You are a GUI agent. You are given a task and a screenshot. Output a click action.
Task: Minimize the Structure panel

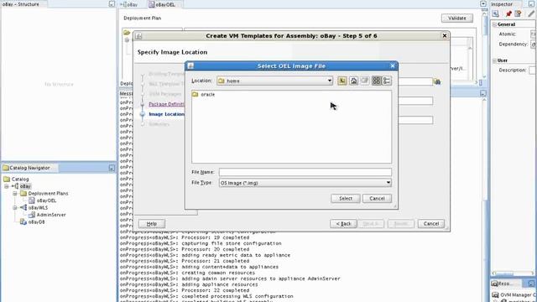[112, 3]
